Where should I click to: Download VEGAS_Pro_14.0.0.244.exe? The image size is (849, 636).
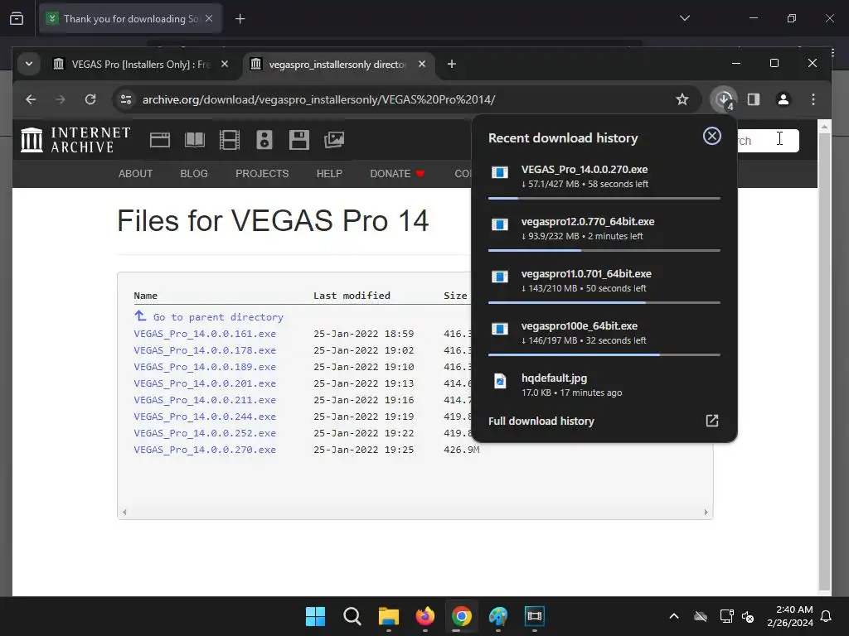click(205, 417)
